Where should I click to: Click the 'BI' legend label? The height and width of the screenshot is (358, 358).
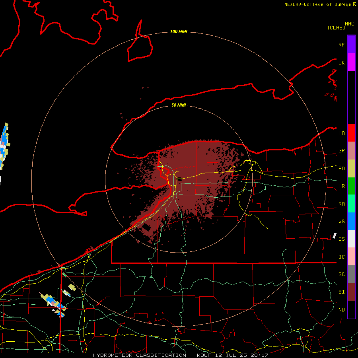[x=341, y=292]
